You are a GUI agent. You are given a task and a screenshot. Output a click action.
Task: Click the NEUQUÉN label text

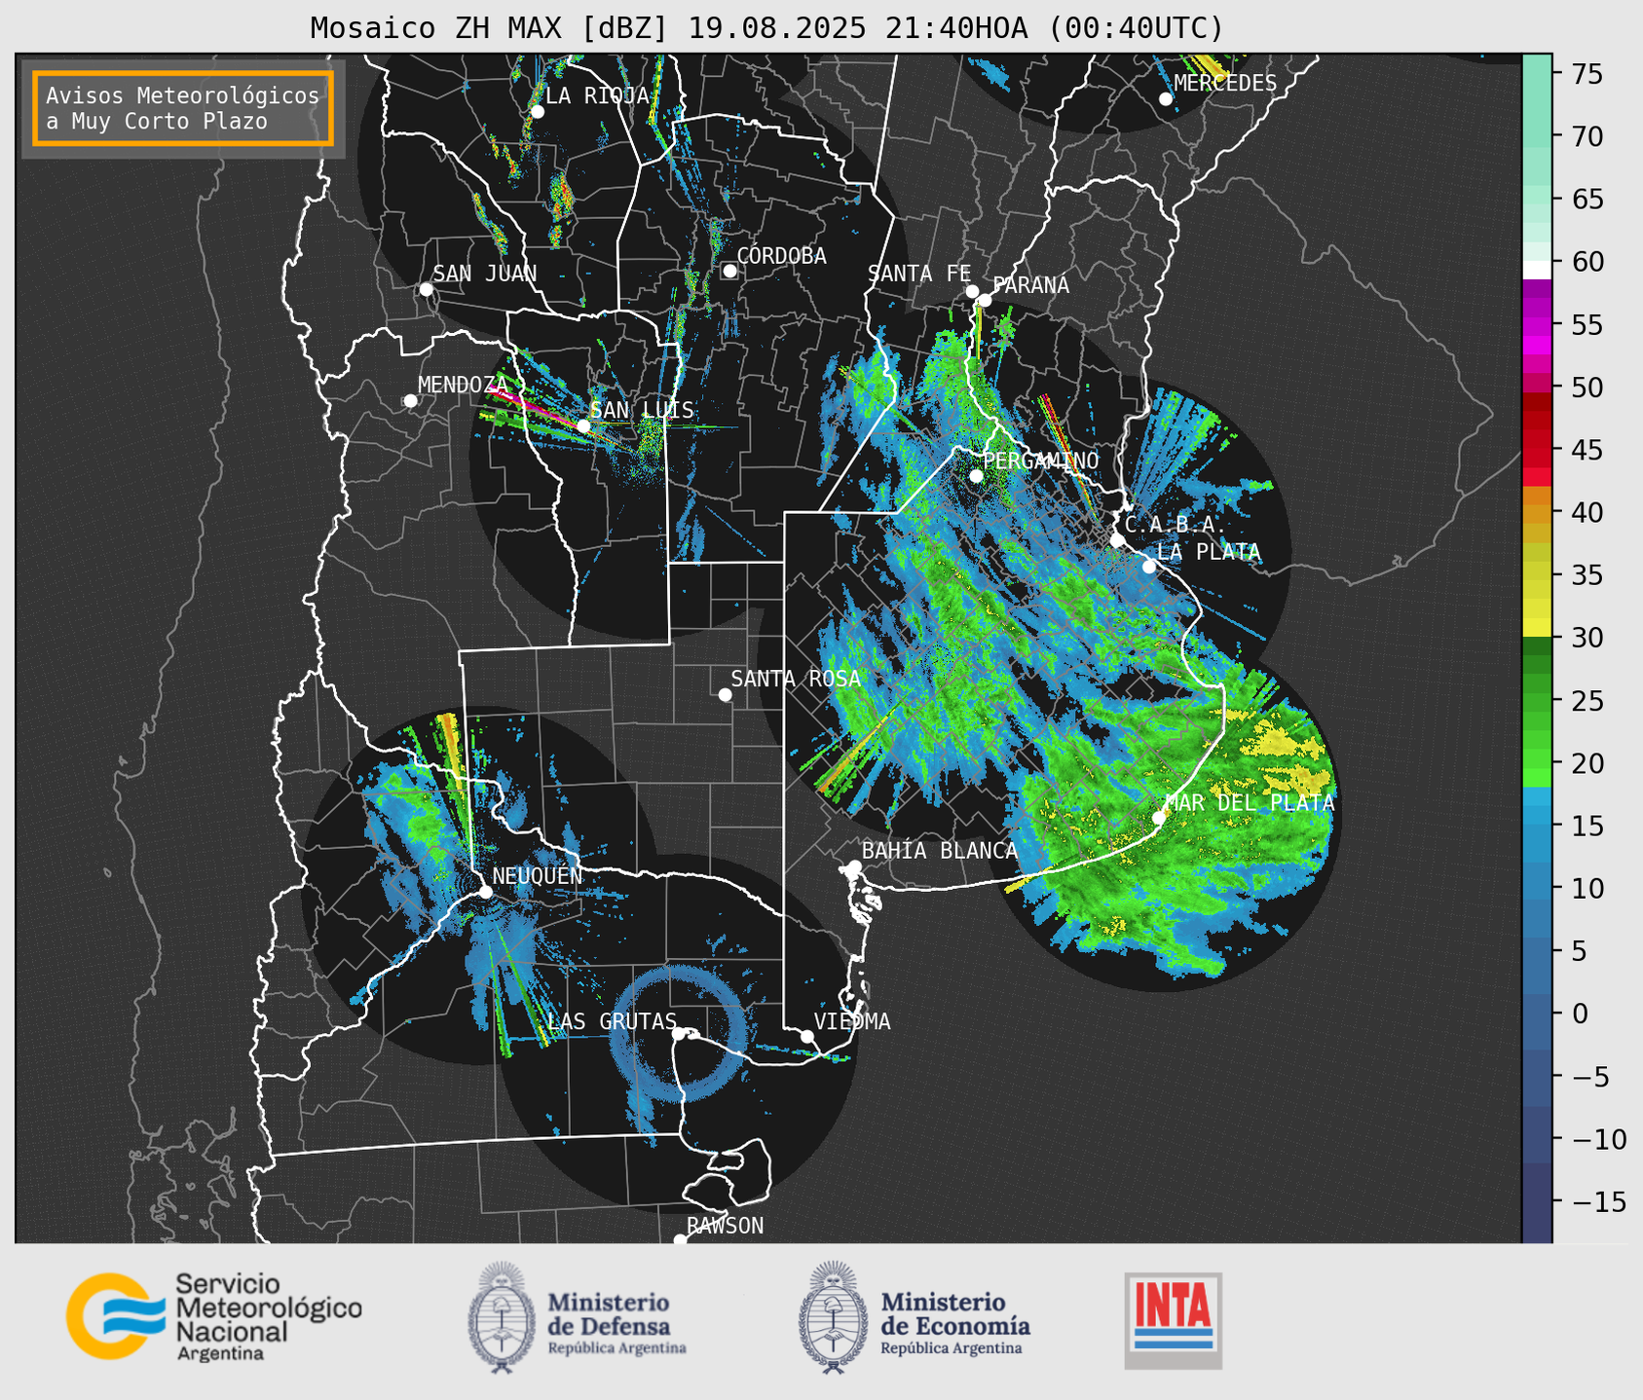point(538,875)
